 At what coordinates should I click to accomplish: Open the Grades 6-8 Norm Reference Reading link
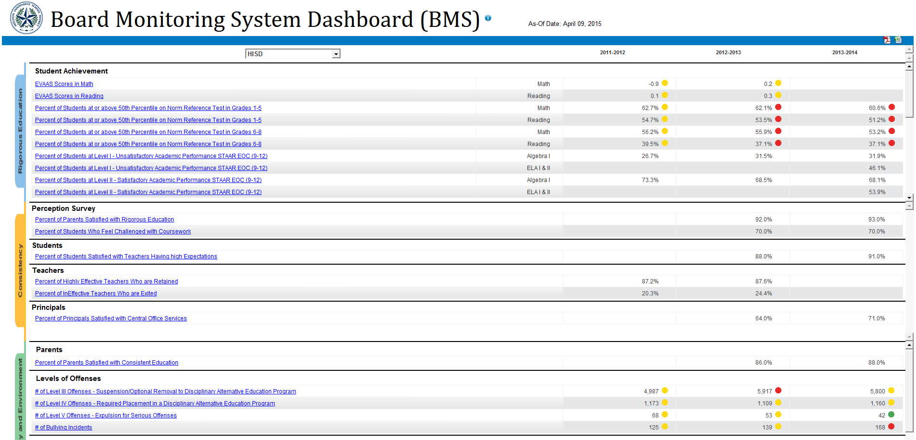148,144
